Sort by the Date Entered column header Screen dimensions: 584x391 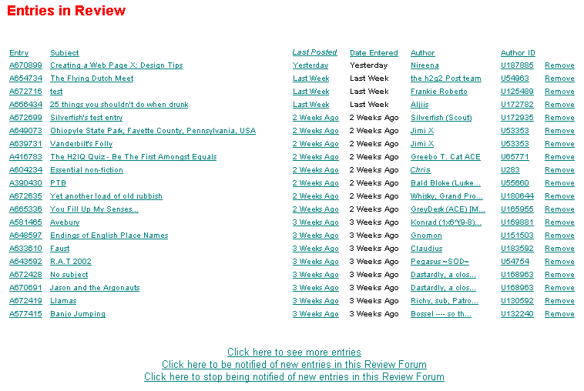pos(374,53)
